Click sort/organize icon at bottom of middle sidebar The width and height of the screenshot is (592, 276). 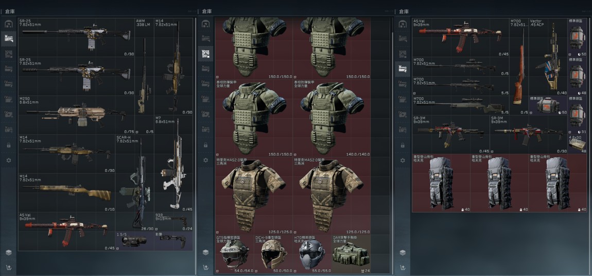coord(205,267)
